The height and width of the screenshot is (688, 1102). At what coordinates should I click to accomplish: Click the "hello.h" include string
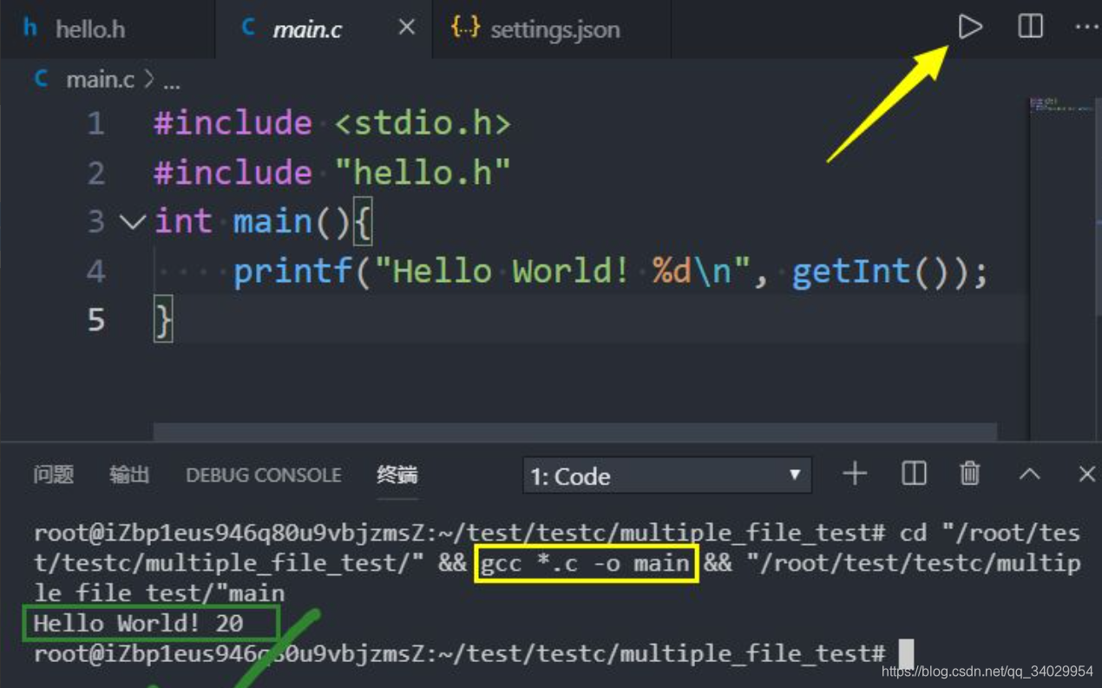coord(423,173)
